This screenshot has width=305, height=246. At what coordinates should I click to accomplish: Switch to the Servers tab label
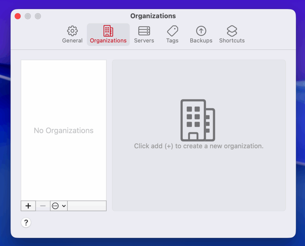144,41
